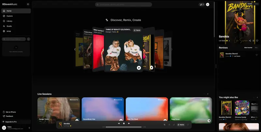Click the main search bar at top
This screenshot has width=261, height=132.
pos(124,5)
